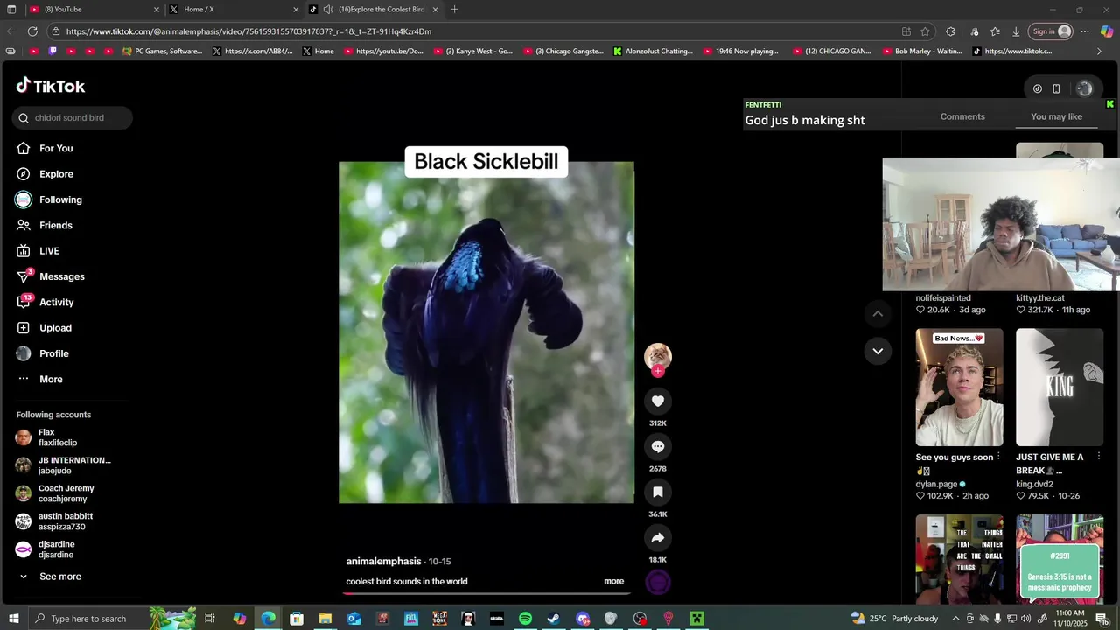Open Steam from the taskbar
The width and height of the screenshot is (1120, 630).
coord(554,619)
